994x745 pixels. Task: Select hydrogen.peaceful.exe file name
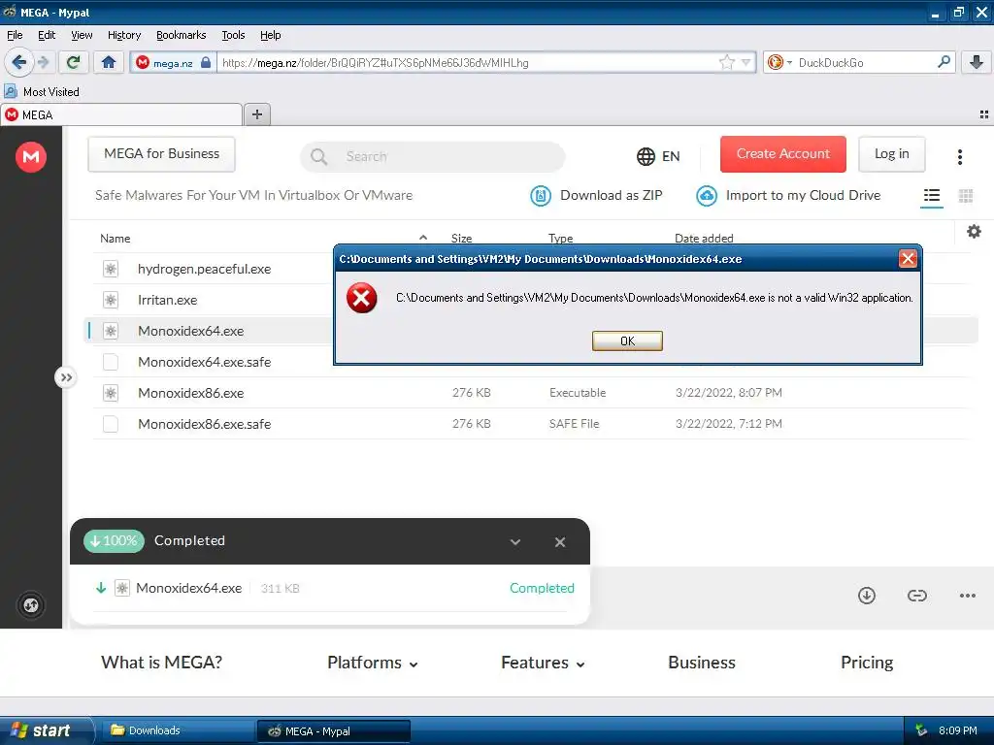point(204,269)
